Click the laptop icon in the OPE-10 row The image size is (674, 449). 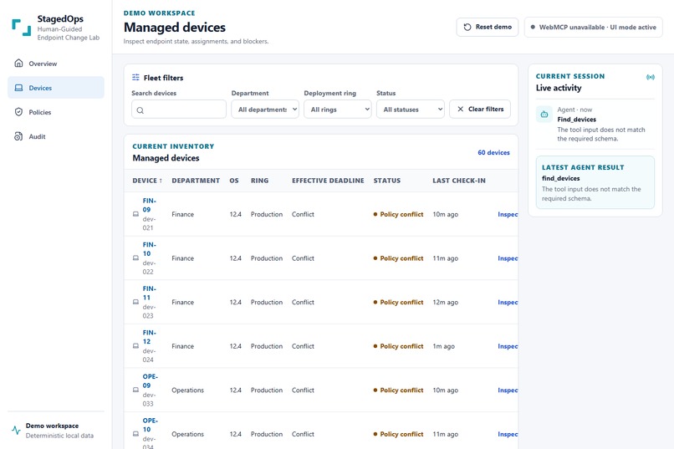[135, 434]
